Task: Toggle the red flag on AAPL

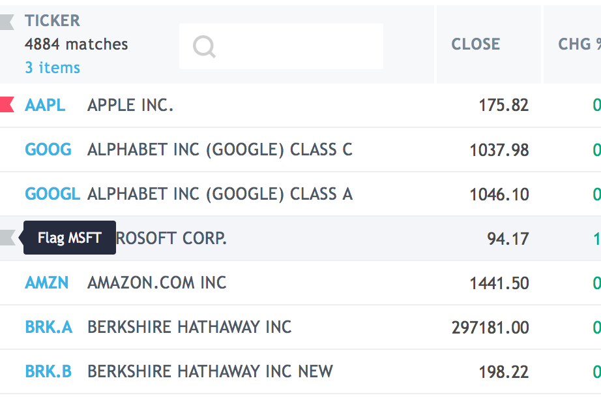Action: [x=7, y=104]
